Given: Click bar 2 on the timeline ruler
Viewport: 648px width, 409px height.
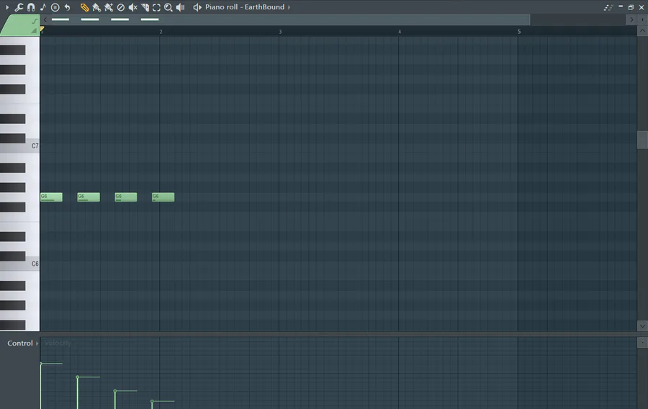Looking at the screenshot, I should coord(161,32).
